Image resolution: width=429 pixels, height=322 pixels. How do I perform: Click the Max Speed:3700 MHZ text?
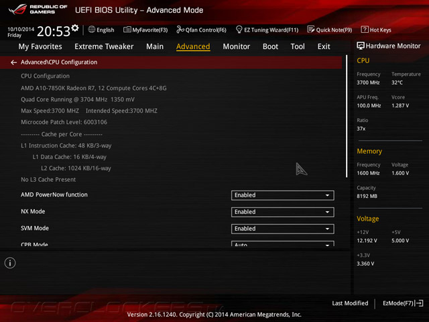tap(50, 111)
